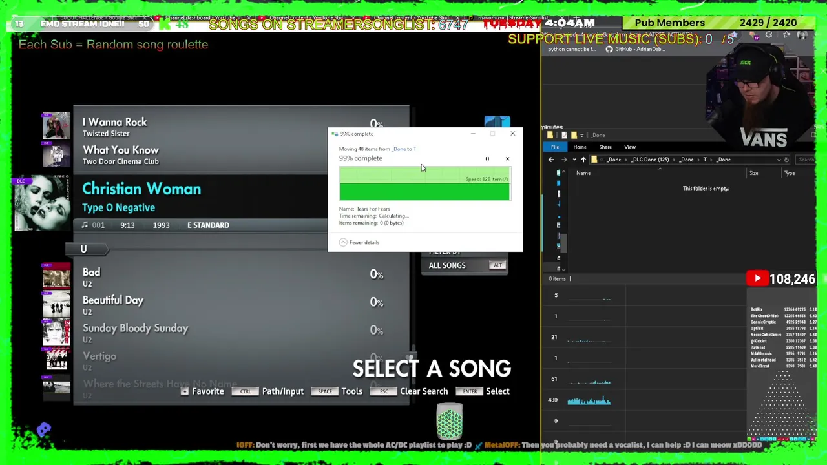
Task: Click _DLC Done (125) breadcrumb
Action: tap(651, 160)
